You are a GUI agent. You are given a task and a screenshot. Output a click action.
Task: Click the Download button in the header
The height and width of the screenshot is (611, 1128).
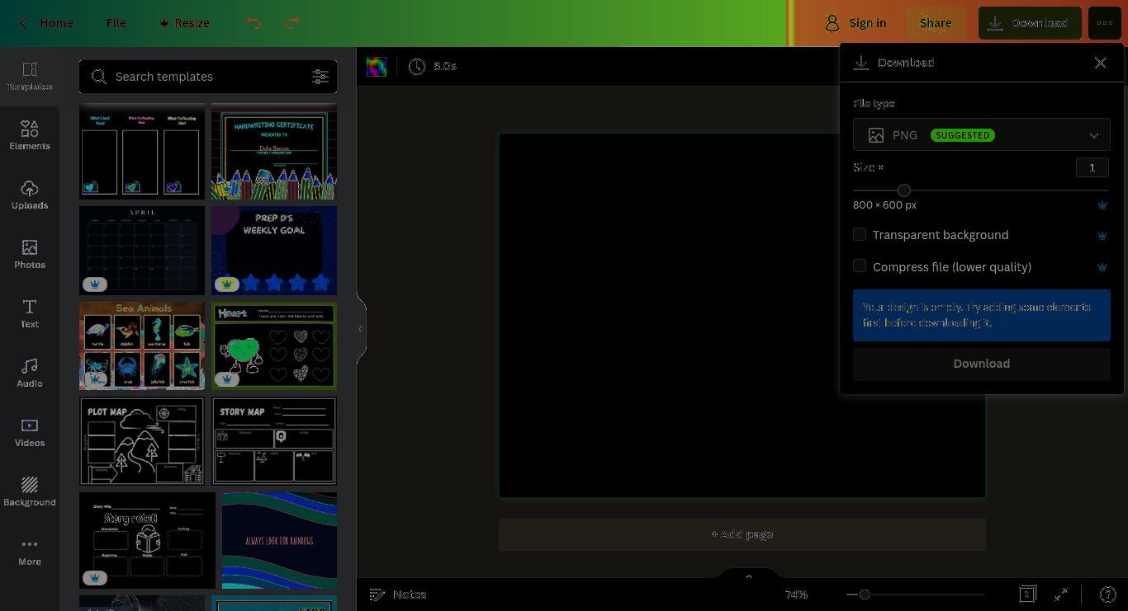pyautogui.click(x=1030, y=23)
